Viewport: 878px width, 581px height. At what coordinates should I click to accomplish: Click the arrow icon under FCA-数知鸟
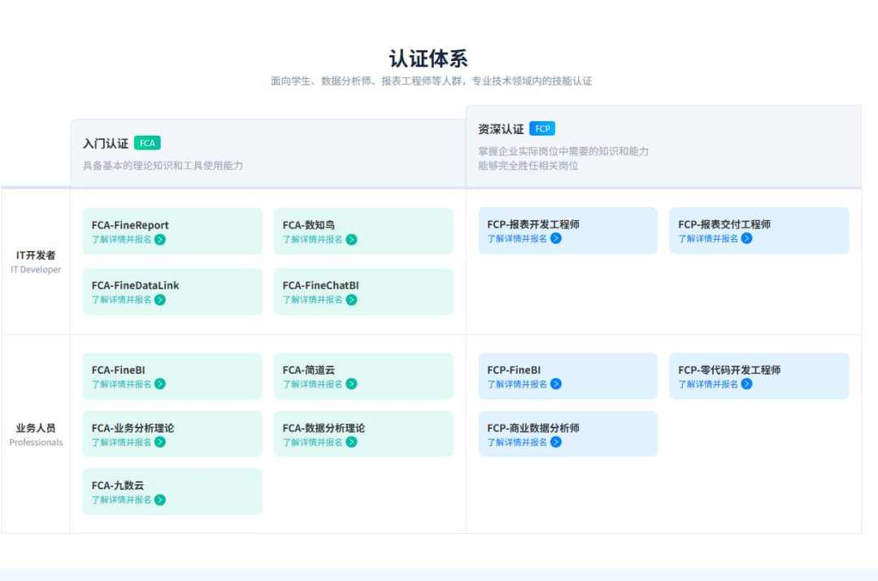(351, 240)
